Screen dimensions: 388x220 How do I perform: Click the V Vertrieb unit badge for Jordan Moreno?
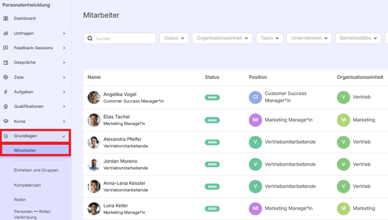[x=343, y=164]
